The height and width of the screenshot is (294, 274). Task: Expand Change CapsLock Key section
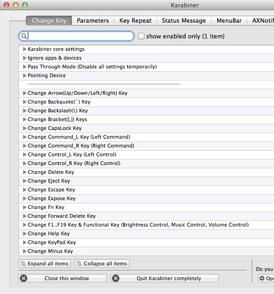(x=25, y=128)
